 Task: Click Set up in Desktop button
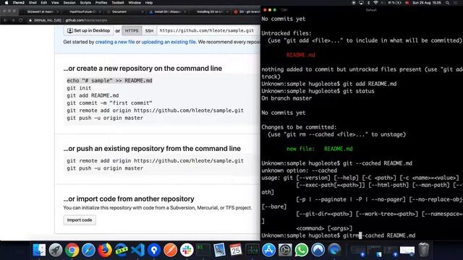88,30
